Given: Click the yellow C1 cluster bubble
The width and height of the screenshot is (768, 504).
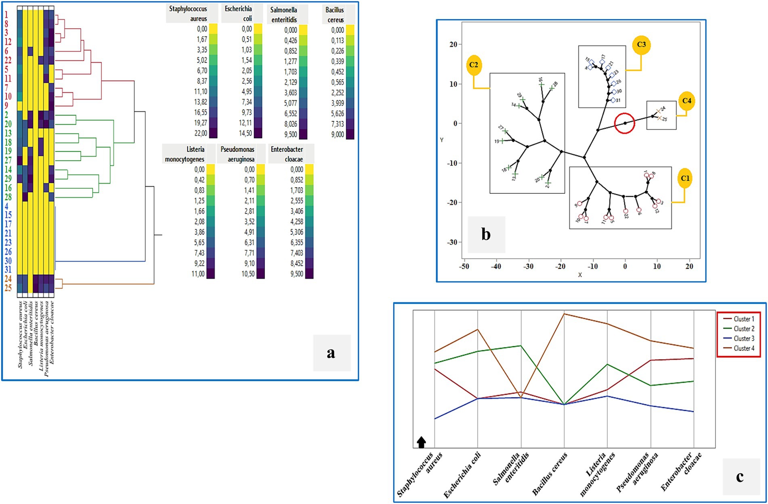Looking at the screenshot, I should (685, 178).
